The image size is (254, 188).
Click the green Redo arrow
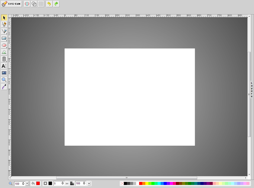click(56, 4)
